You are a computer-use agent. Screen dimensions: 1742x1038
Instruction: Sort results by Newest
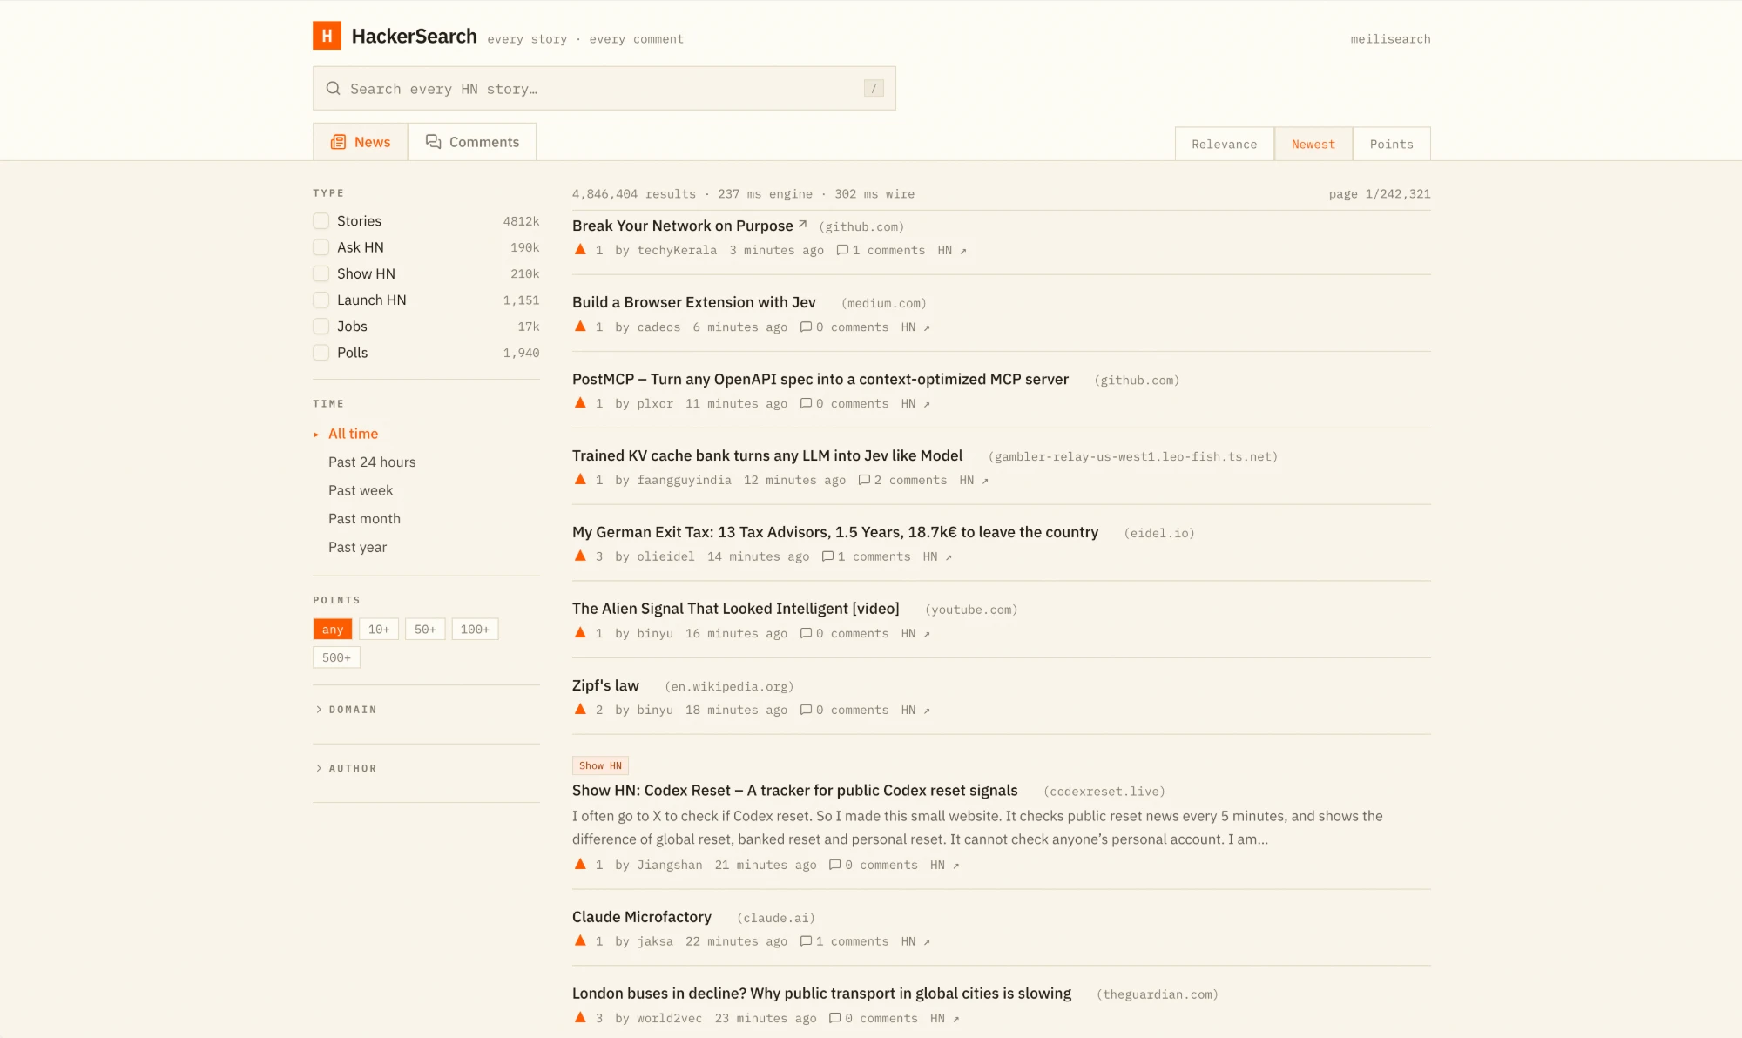coord(1313,144)
